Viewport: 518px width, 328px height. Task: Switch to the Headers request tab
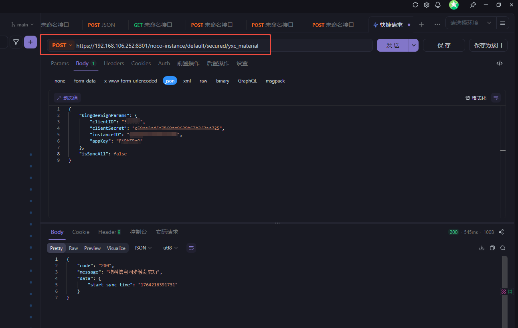coord(114,63)
